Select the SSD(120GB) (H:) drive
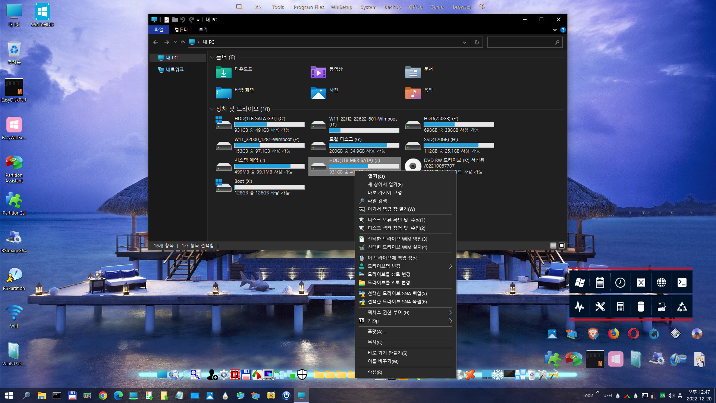This screenshot has height=403, width=716. tap(450, 145)
